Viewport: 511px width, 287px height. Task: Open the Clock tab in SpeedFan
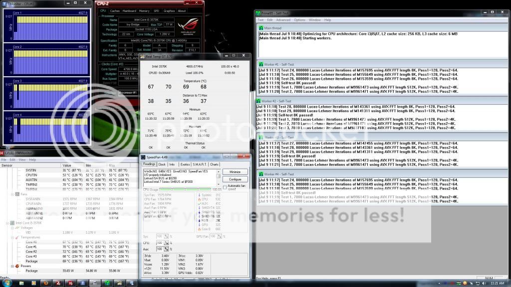tap(162, 164)
